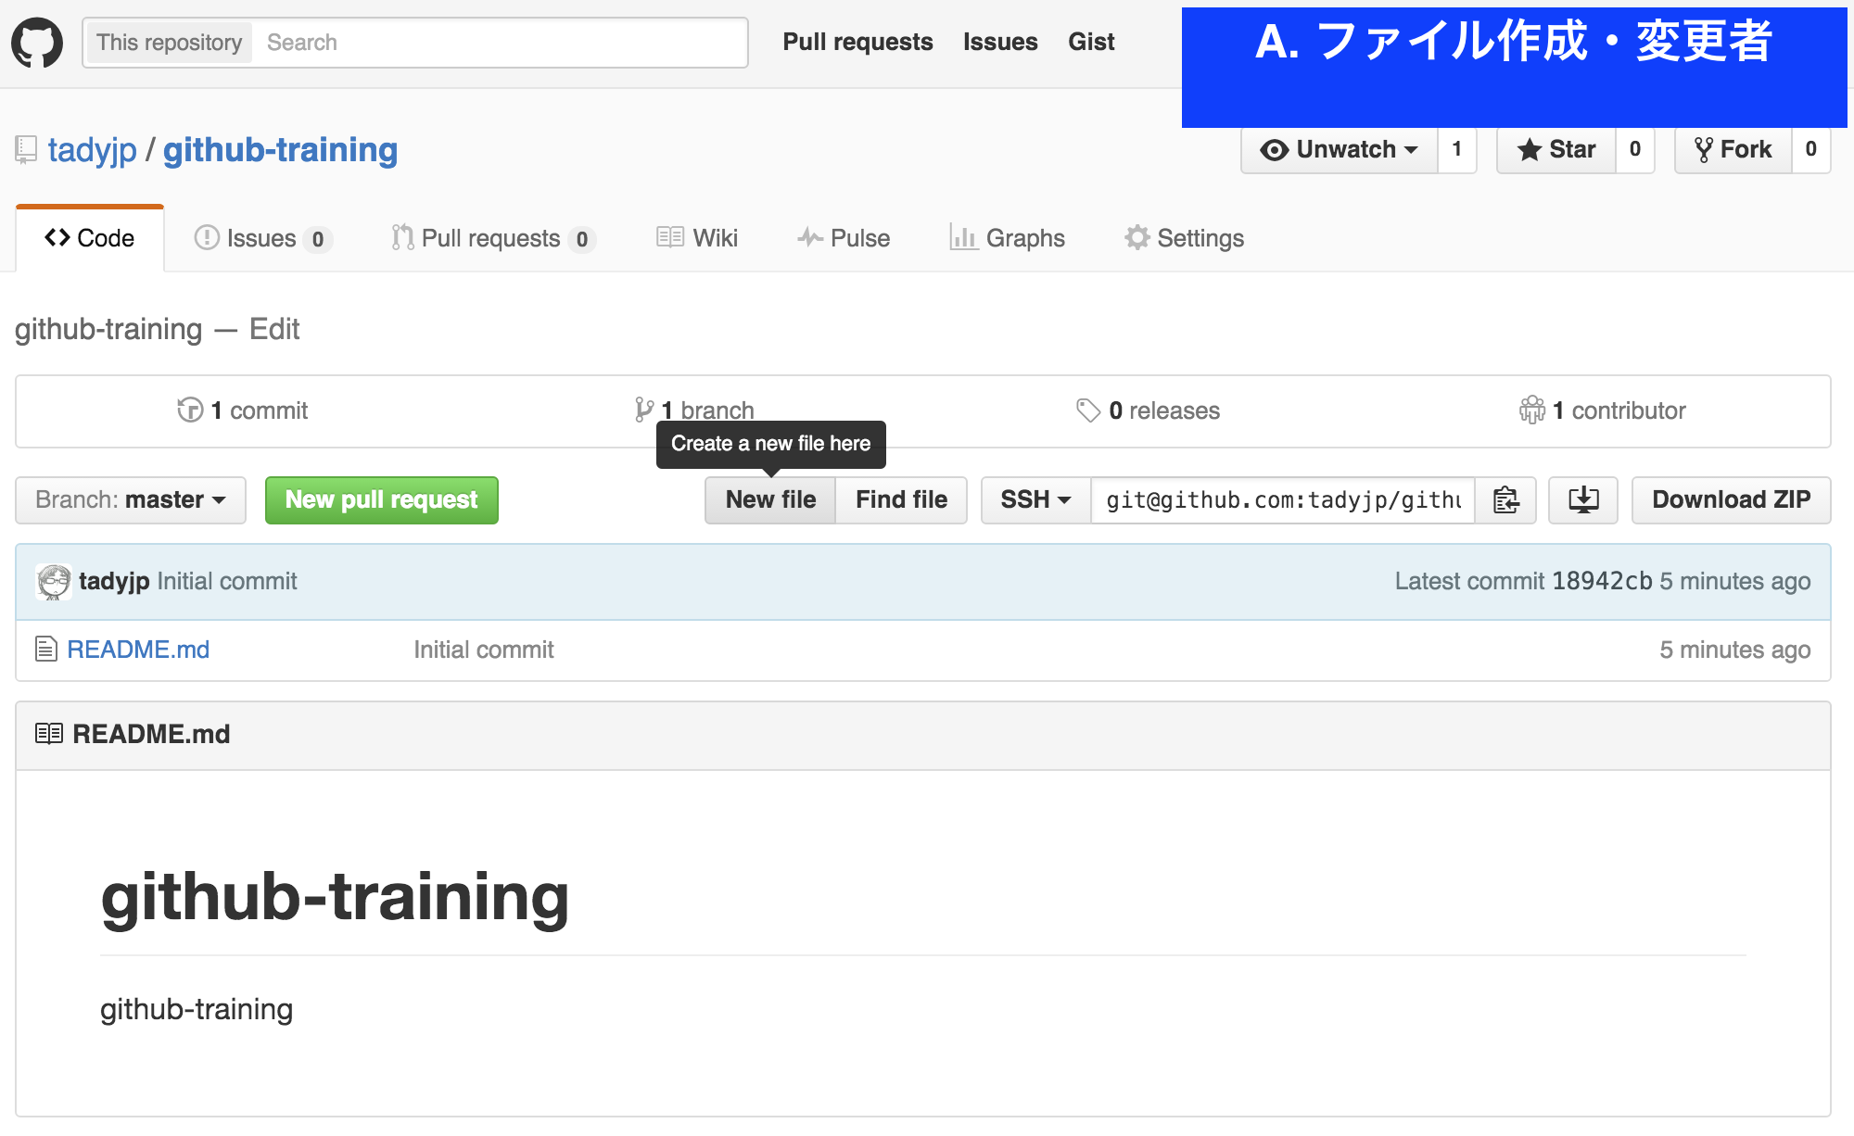Click Gist in top navigation

coord(1091,42)
